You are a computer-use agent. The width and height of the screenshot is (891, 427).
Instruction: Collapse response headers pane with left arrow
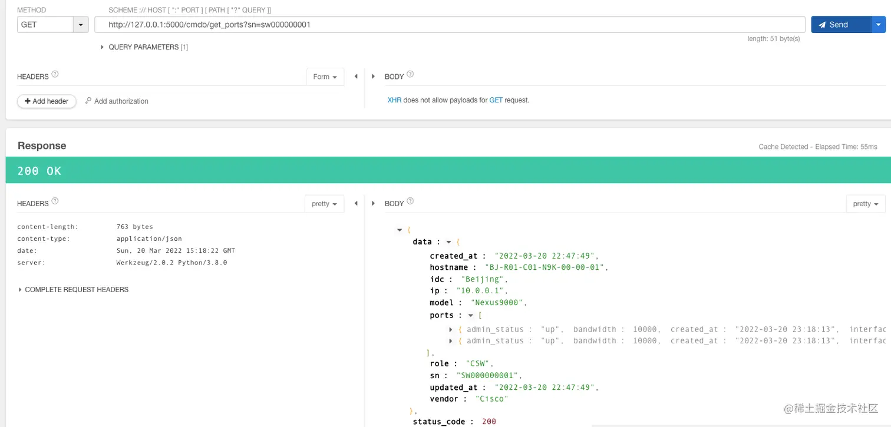pos(356,203)
